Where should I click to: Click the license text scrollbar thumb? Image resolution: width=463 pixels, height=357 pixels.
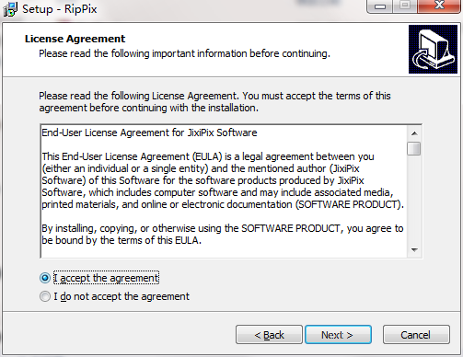click(x=414, y=149)
